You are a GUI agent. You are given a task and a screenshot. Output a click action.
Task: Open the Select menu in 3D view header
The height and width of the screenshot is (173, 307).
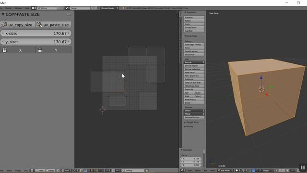[x=198, y=171]
